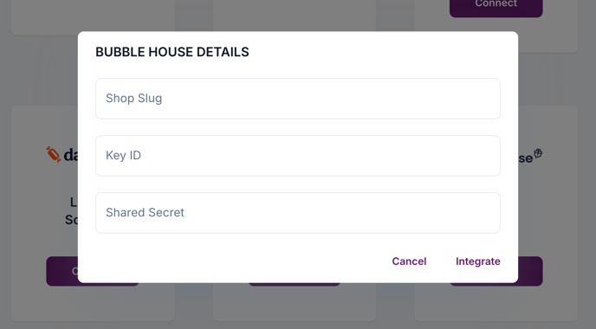
Task: Click the dimmed Connect button at top
Action: coord(496,8)
